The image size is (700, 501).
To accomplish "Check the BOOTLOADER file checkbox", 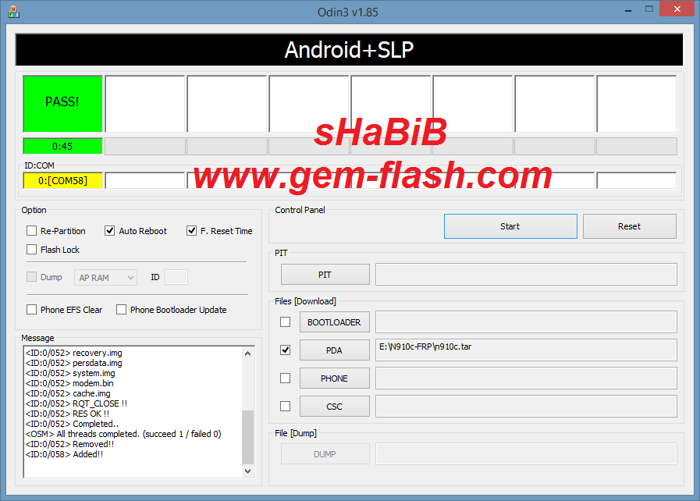I will pos(286,322).
